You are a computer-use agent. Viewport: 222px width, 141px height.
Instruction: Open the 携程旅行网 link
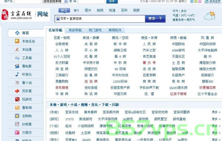pos(207,63)
